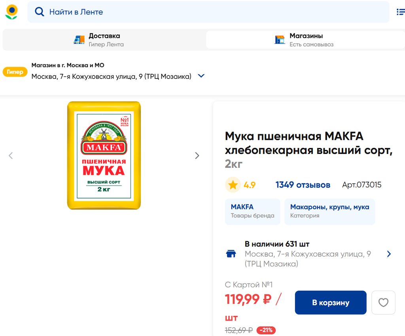Open the catalog list icon

400,12
